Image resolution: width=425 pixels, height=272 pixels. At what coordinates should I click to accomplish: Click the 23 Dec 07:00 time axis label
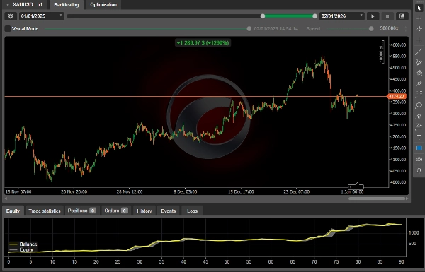(x=297, y=191)
